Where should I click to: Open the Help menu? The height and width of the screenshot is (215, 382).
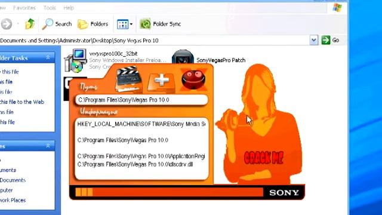(x=69, y=8)
